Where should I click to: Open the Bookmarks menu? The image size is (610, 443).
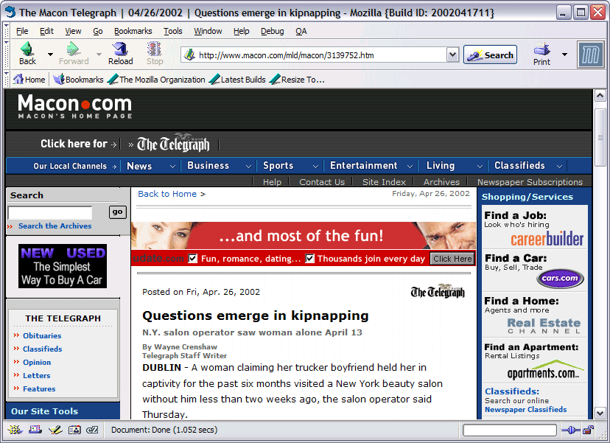pos(133,31)
